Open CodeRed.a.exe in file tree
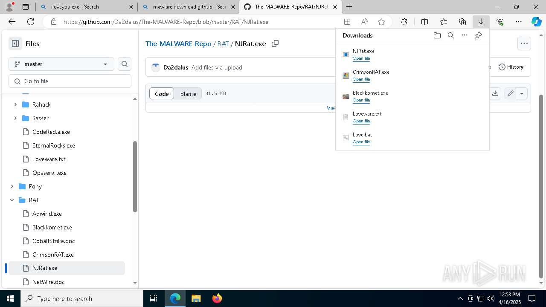This screenshot has width=546, height=307. coord(51,132)
